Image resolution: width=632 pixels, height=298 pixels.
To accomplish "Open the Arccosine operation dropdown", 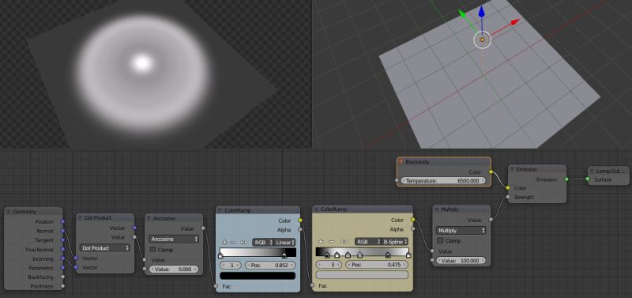I will point(174,240).
